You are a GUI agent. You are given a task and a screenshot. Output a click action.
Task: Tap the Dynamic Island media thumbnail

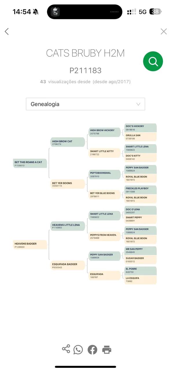56,12
